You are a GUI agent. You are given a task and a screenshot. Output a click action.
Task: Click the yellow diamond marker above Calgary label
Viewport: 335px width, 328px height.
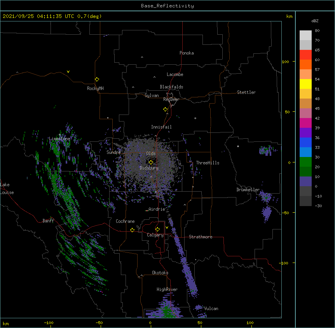(x=157, y=229)
